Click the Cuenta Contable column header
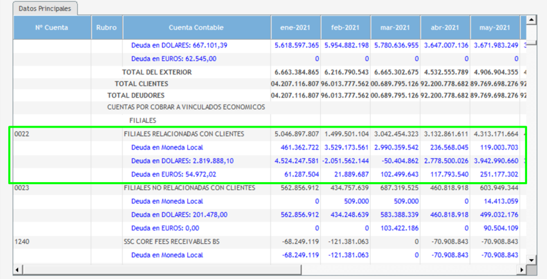This screenshot has height=279, width=547. pos(196,28)
